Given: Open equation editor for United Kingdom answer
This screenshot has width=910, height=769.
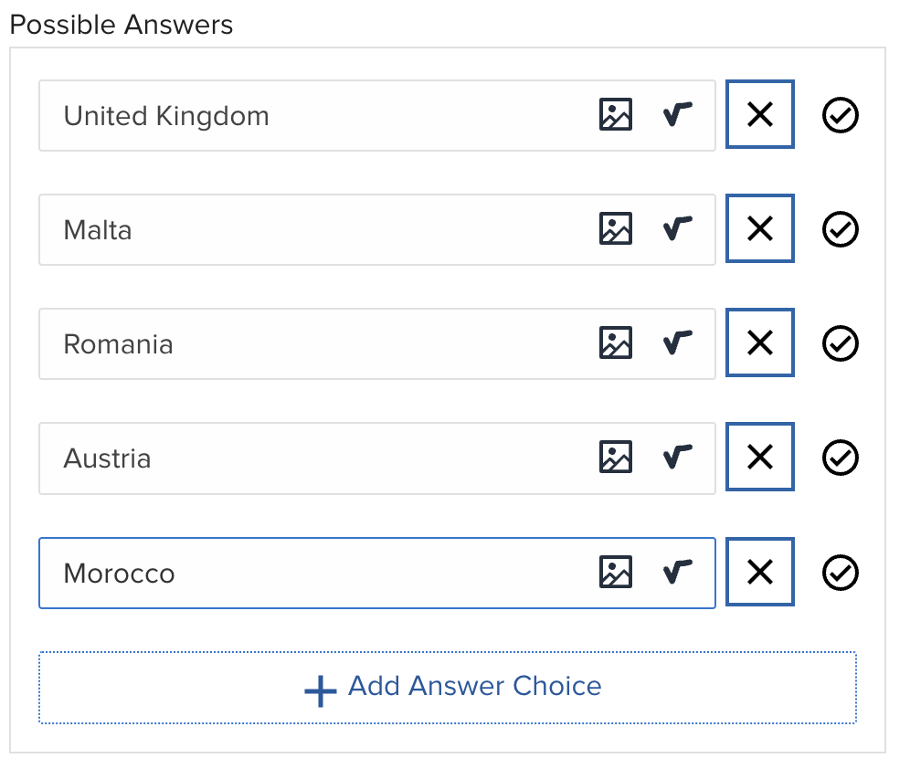Looking at the screenshot, I should coord(677,114).
